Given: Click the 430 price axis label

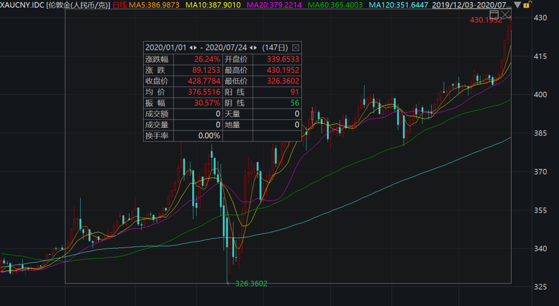Looking at the screenshot, I should (x=540, y=18).
